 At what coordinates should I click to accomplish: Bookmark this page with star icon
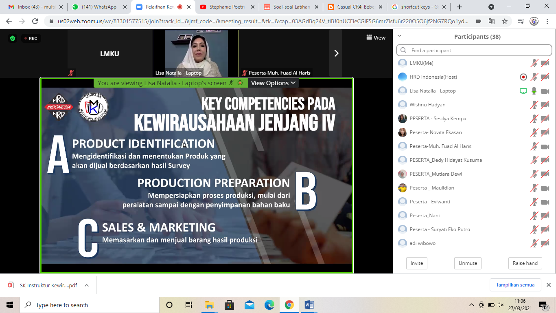tap(505, 21)
